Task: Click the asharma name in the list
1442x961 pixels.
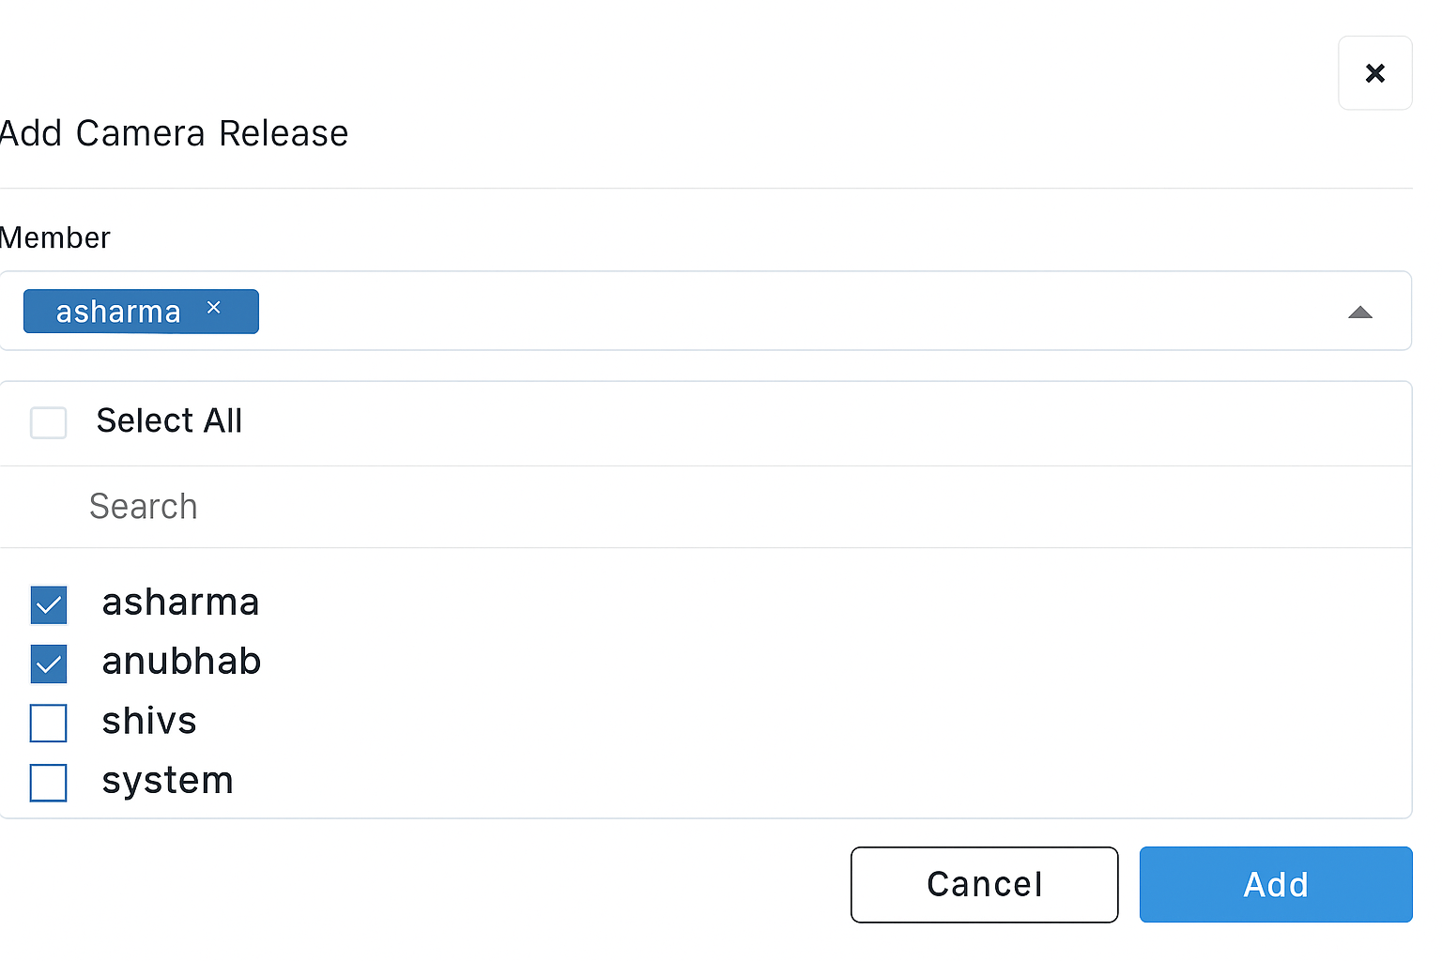Action: coord(180,603)
